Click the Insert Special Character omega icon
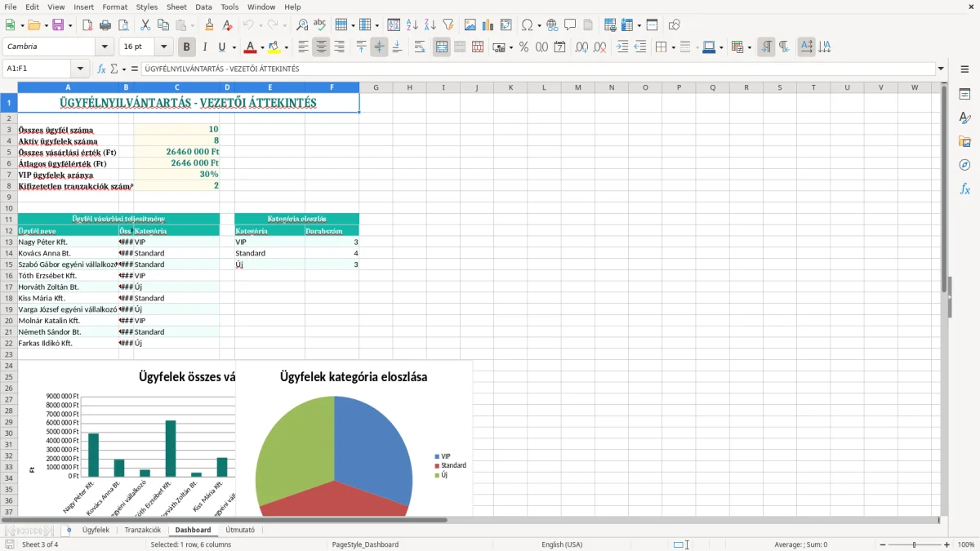 tap(527, 25)
